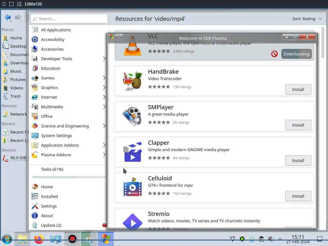Click the VLC Downloading button

(296, 54)
